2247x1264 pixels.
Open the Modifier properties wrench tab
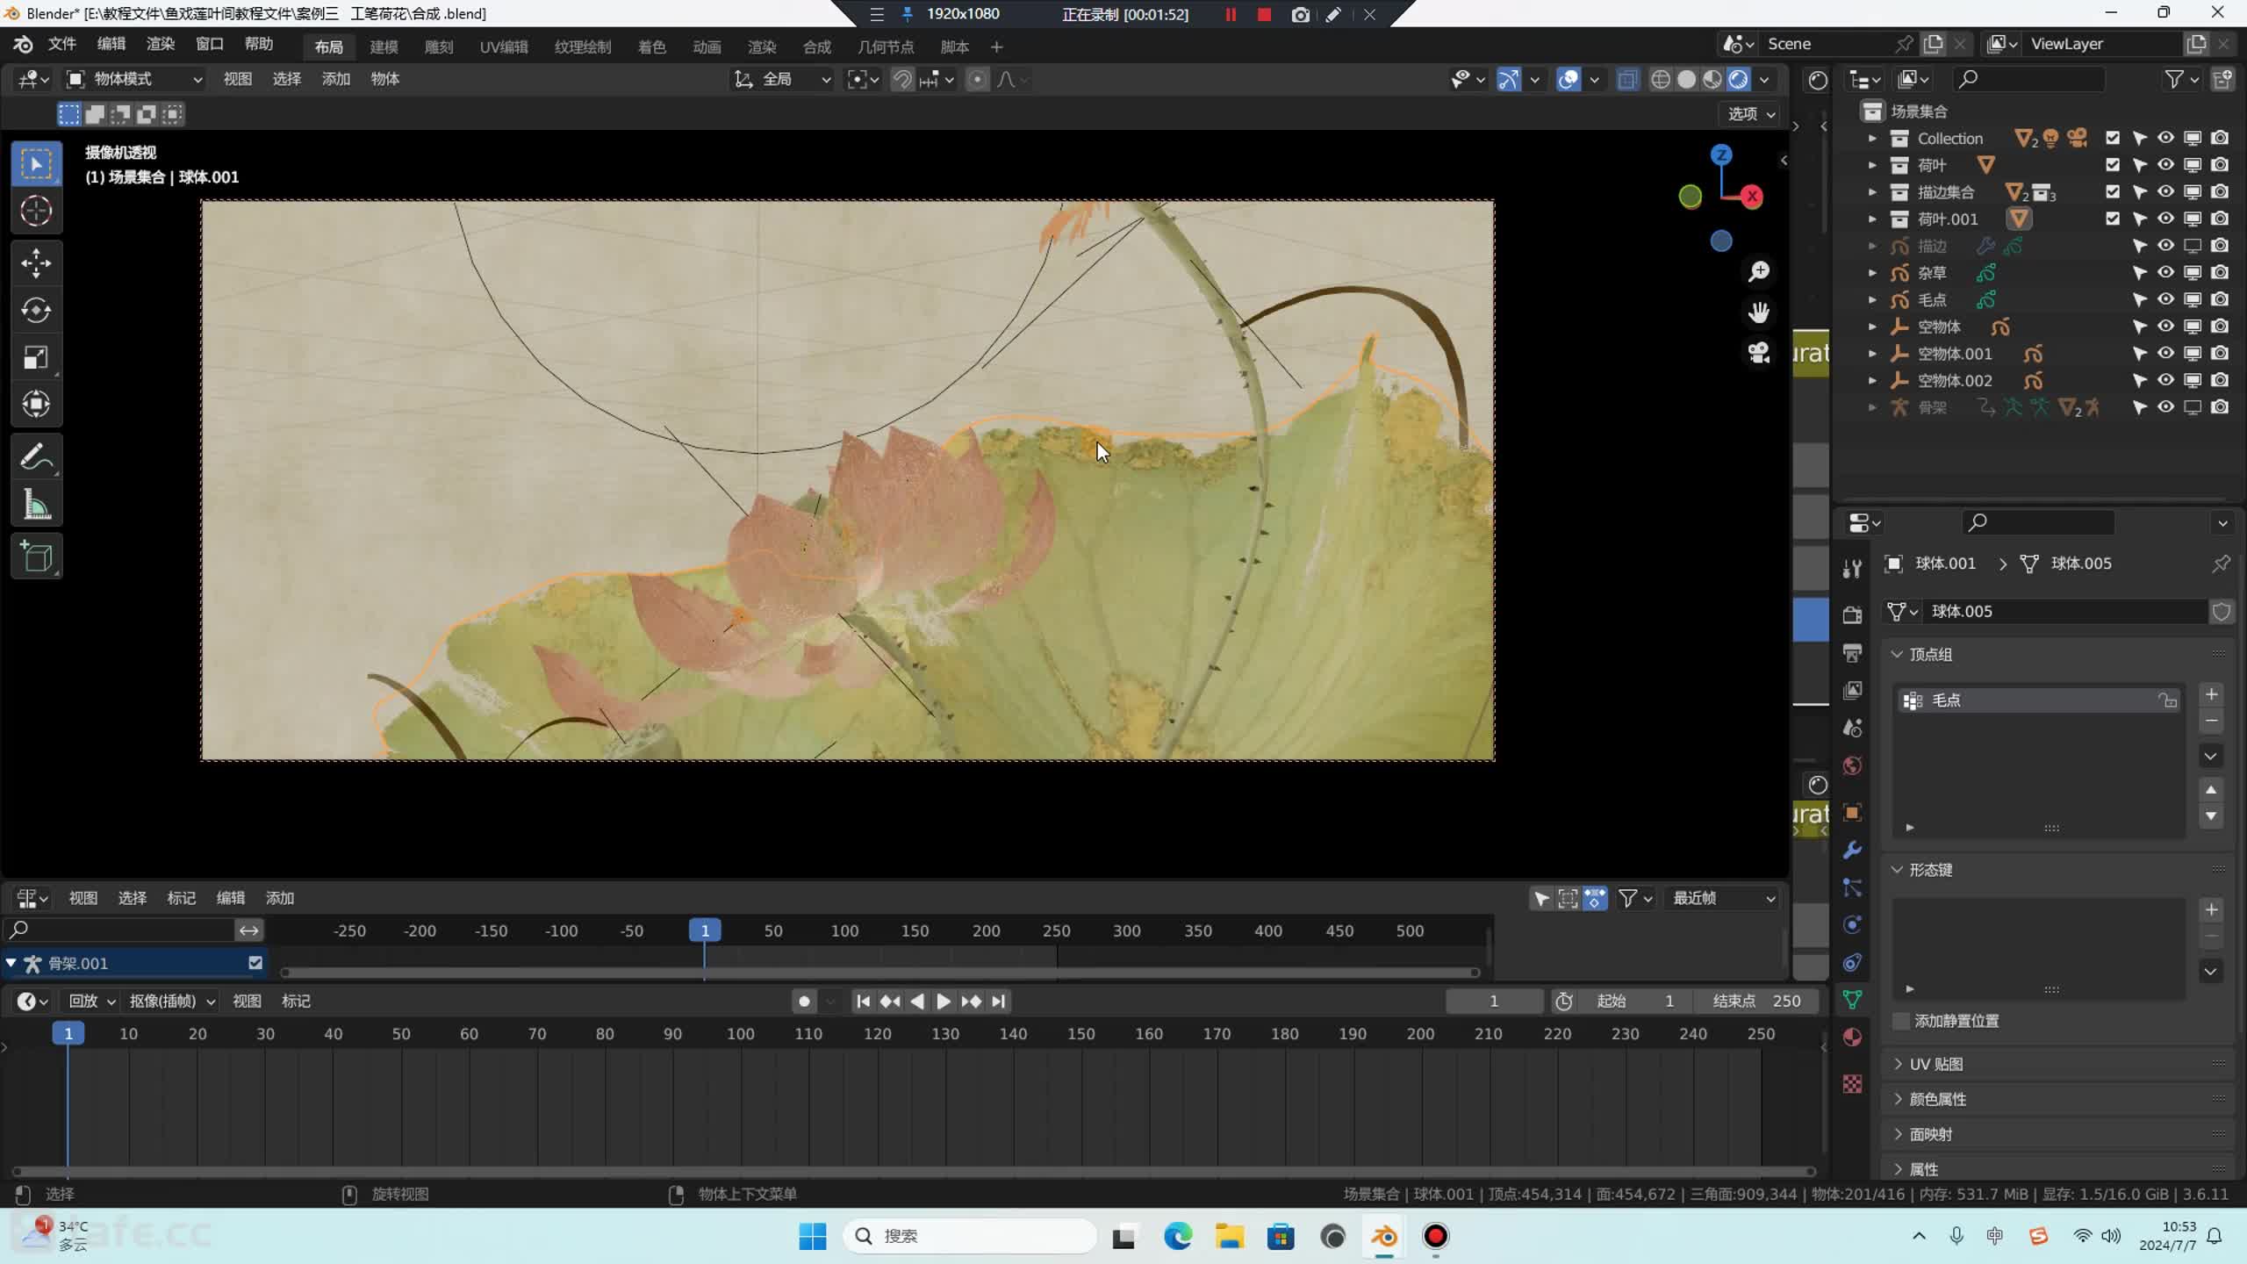pyautogui.click(x=1852, y=850)
